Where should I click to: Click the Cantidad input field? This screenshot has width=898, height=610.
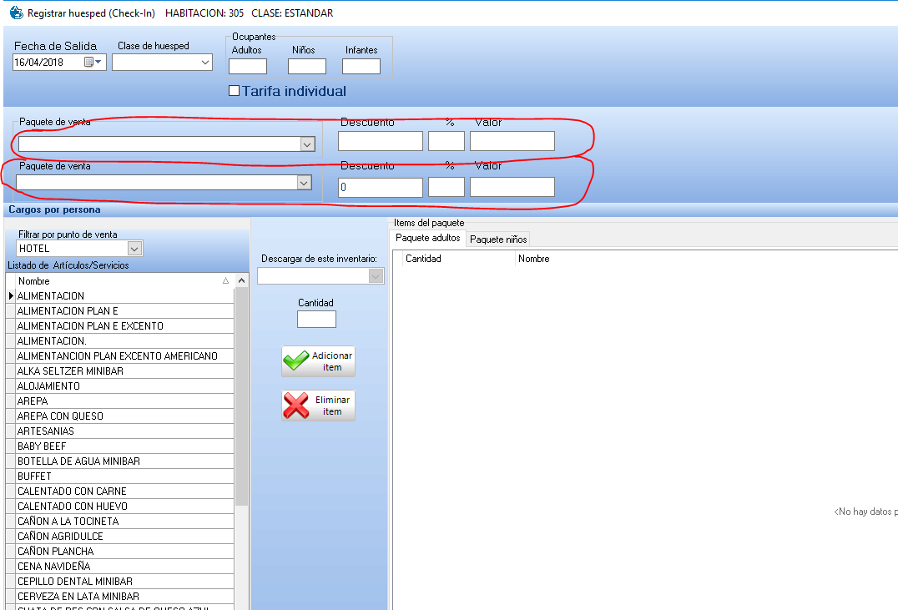coord(316,320)
